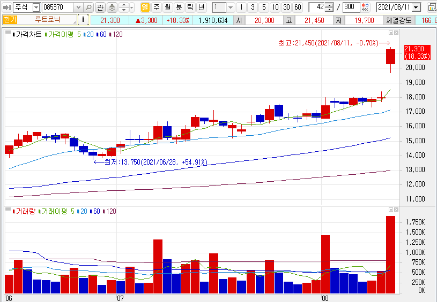Click the chart settings icon at toolbar end
This screenshot has width=437, height=302.
tap(432, 7)
